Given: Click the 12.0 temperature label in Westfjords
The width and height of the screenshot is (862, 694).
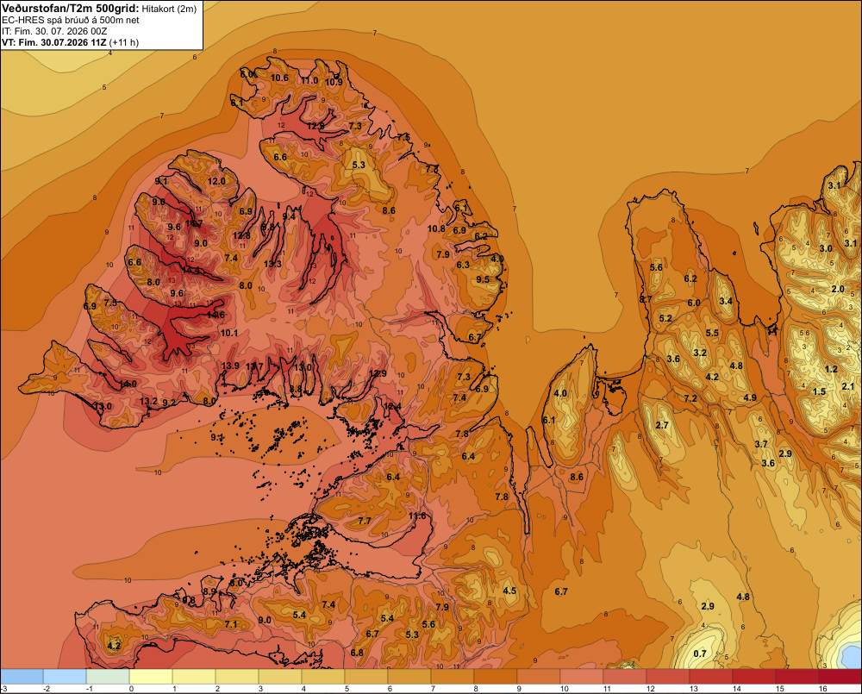Looking at the screenshot, I should [216, 181].
